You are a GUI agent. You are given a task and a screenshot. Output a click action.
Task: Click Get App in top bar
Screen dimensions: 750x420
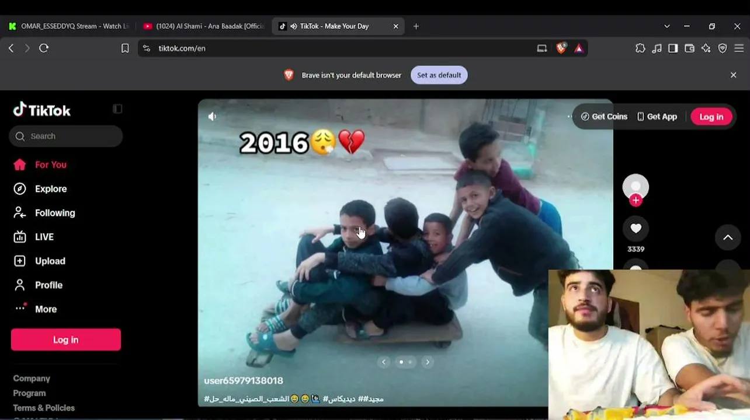(x=657, y=117)
